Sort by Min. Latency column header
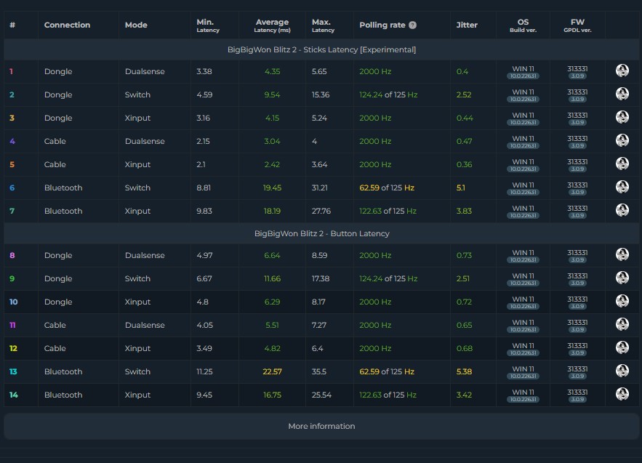 click(x=208, y=25)
